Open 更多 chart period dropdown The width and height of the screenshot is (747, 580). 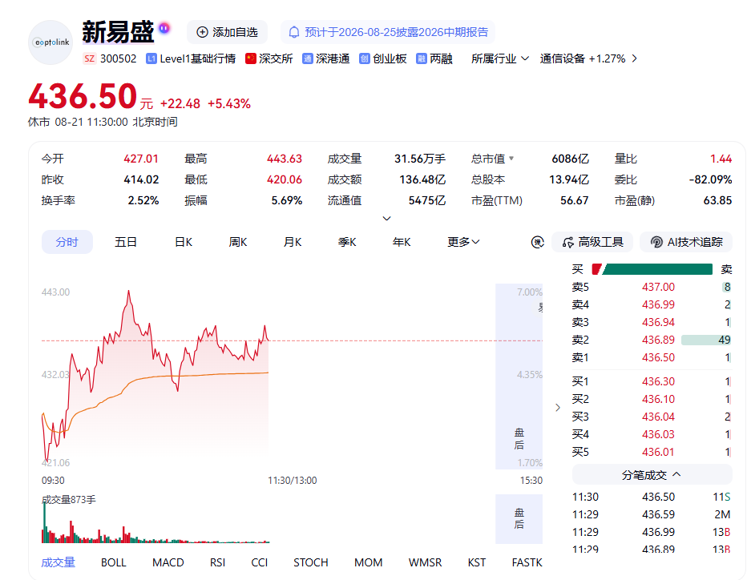tap(463, 242)
